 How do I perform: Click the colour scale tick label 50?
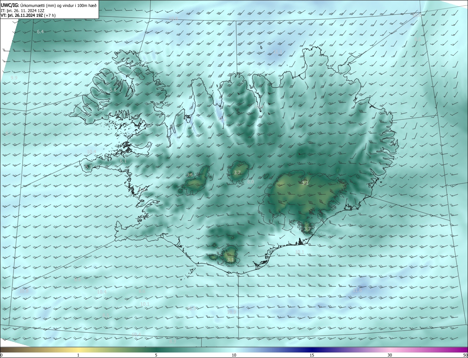(465, 355)
